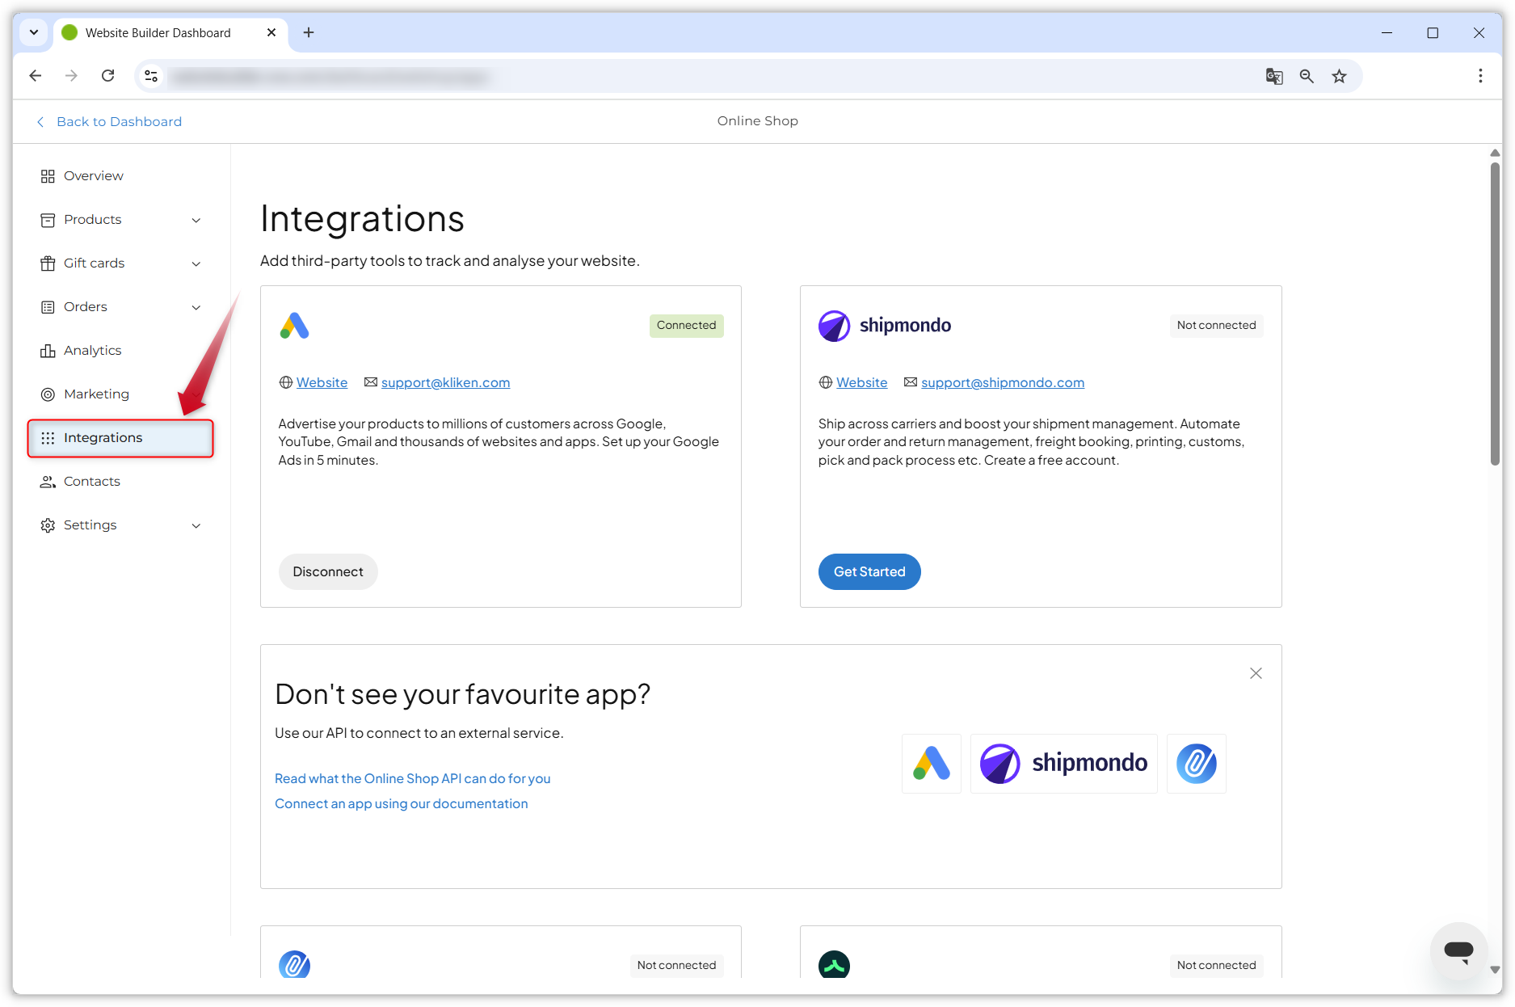This screenshot has height=1007, width=1515.
Task: Reload the page with the refresh icon
Action: 107,76
